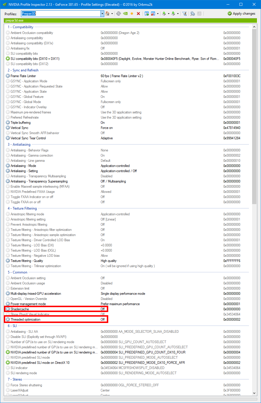Click the gear icon beside Antialiasing - Transparency Supersampling
The height and width of the screenshot is (403, 261).
pyautogui.click(x=8, y=181)
